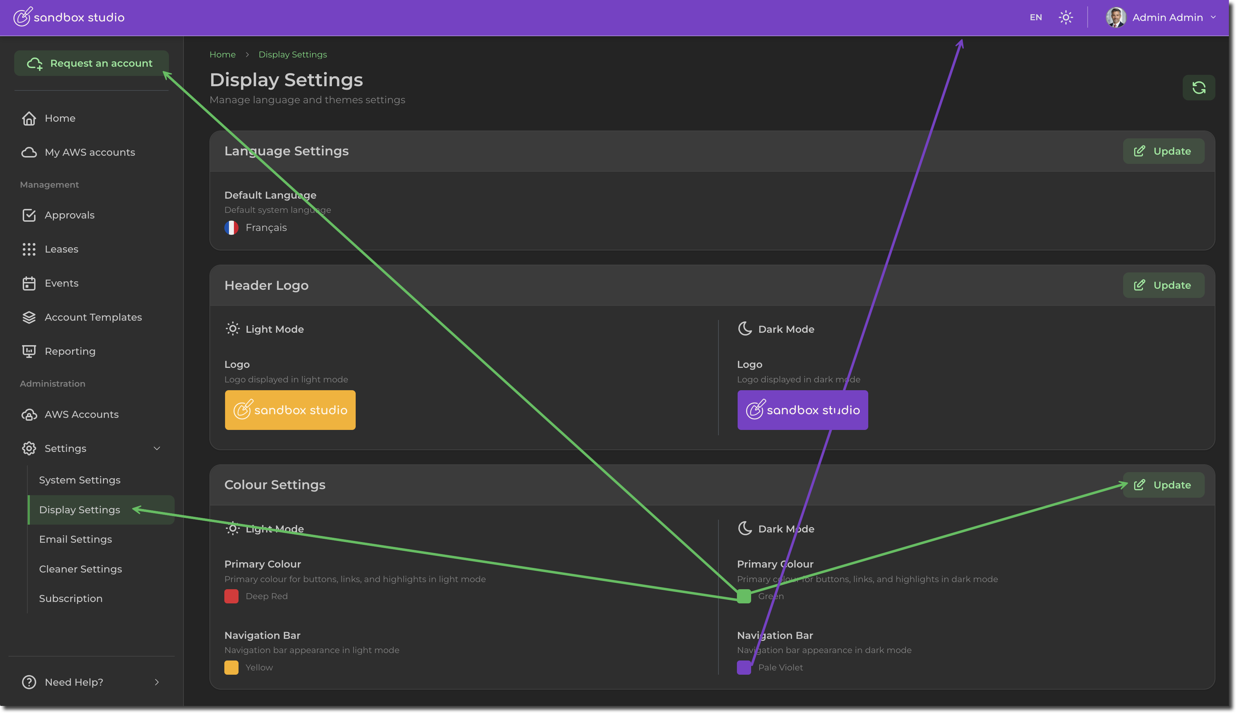Click the Account Templates layers icon
The image size is (1236, 713).
[29, 317]
